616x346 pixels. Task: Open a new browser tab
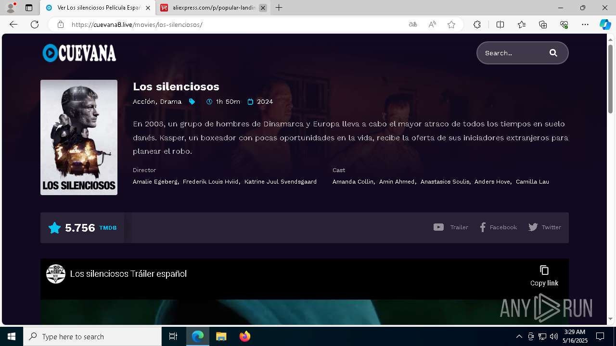pos(279,8)
